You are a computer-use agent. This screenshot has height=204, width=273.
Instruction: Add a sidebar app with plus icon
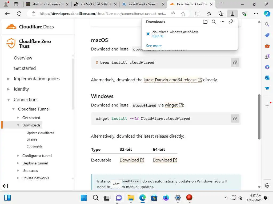[x=267, y=105]
